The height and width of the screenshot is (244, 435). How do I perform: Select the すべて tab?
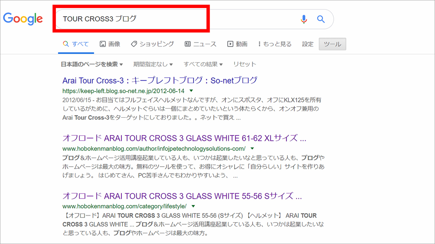tap(76, 44)
